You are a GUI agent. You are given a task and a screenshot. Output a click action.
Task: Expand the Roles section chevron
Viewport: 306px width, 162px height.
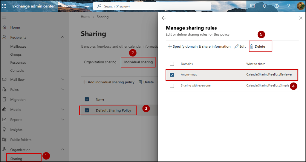[x=62, y=90]
